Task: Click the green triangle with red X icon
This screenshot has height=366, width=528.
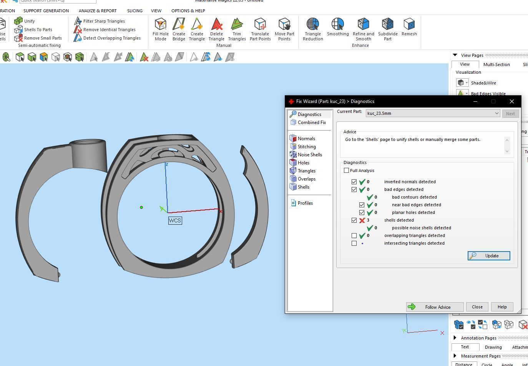Action: click(x=144, y=57)
